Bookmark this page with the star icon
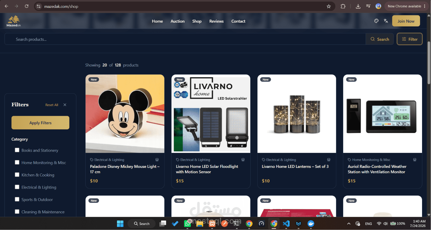The image size is (431, 230). 329,6
